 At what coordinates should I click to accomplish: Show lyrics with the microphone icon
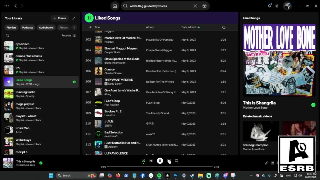click(x=267, y=163)
